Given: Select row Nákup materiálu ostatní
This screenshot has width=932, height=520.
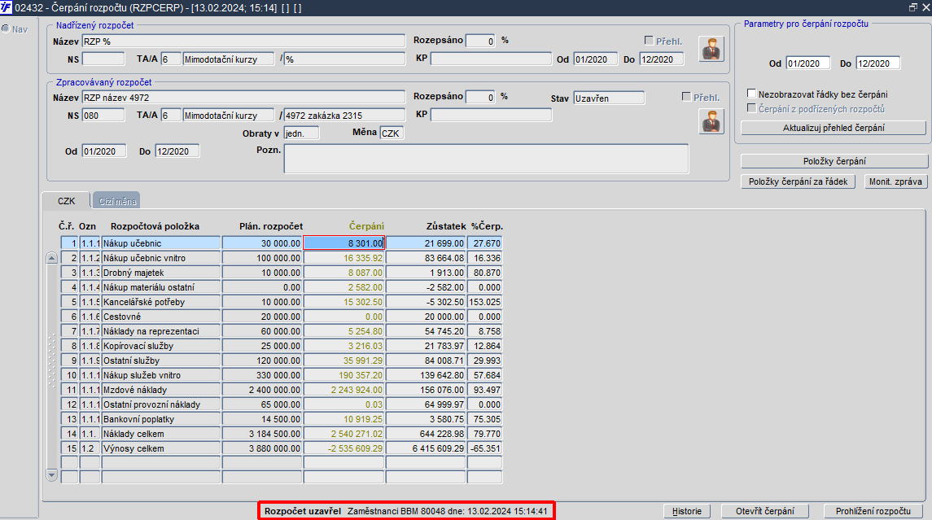Looking at the screenshot, I should click(161, 287).
